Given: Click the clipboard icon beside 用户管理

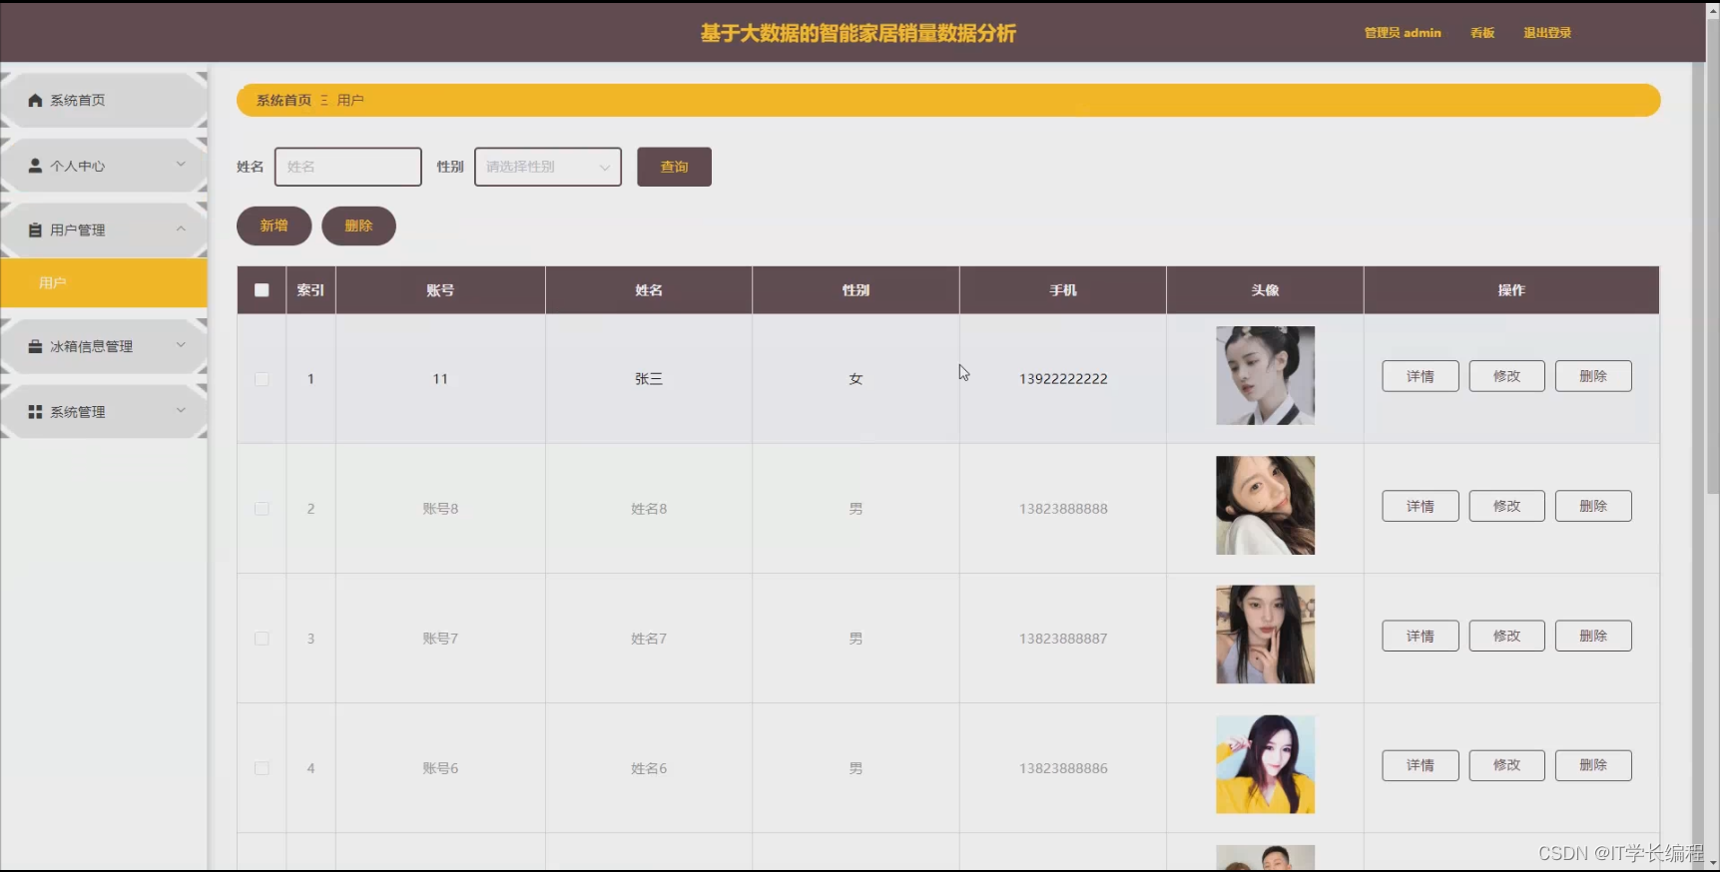Looking at the screenshot, I should pos(35,229).
